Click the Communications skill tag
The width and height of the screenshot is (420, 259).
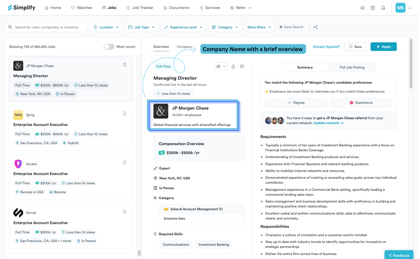tap(176, 244)
